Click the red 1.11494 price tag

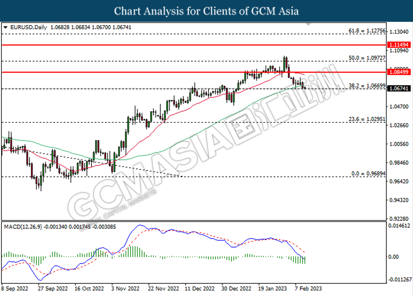point(399,45)
